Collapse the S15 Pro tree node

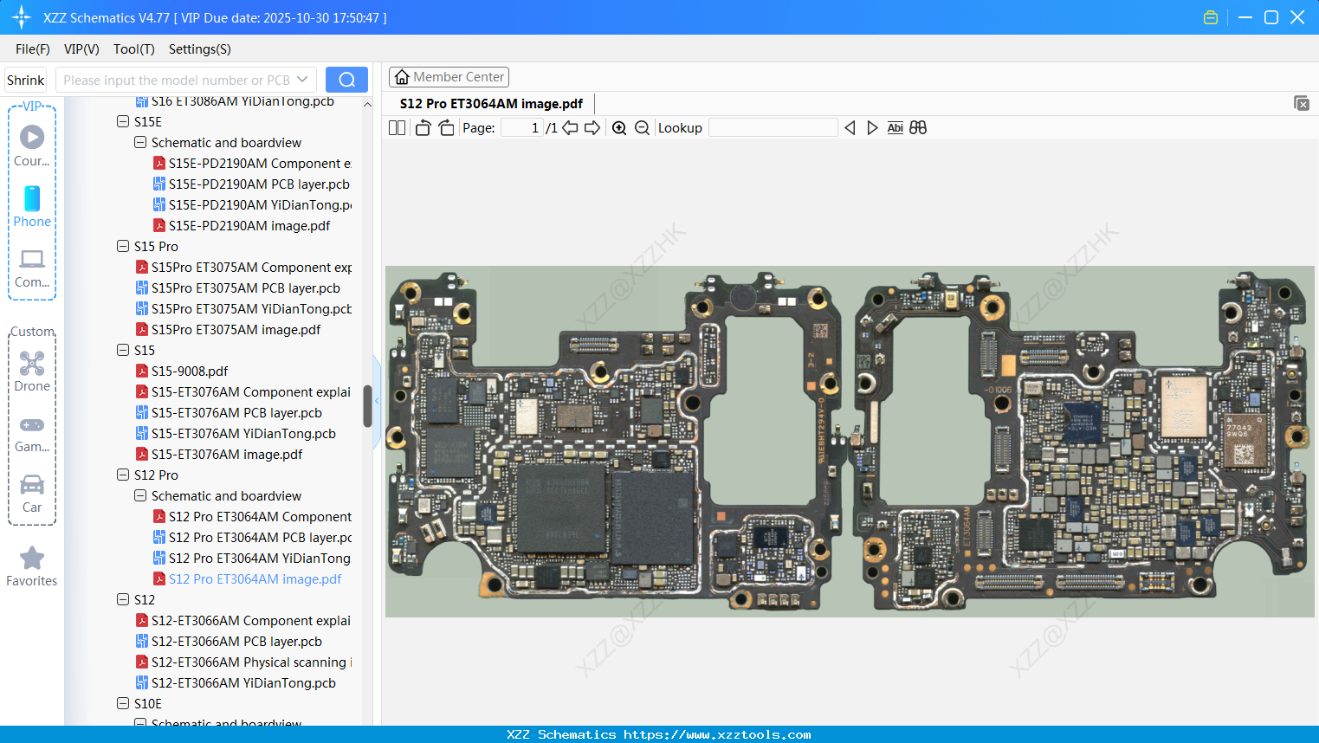click(123, 247)
